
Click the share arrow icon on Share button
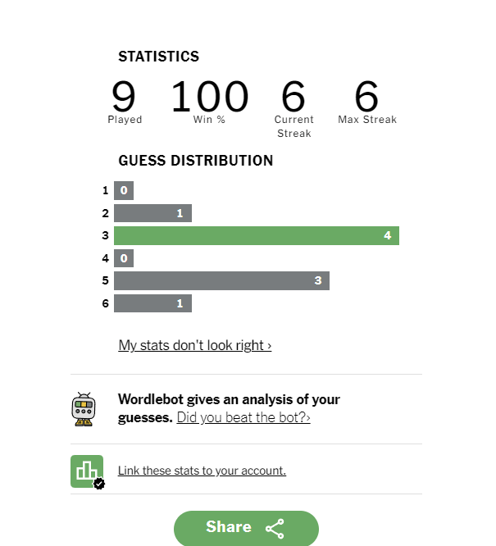pos(275,529)
